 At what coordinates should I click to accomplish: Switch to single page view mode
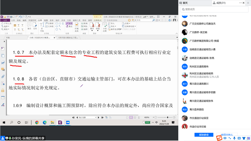127,117
